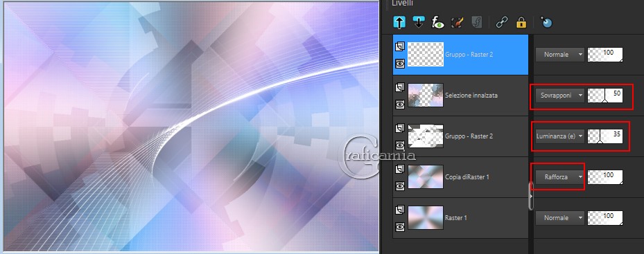Click Normale blend mode of top Gruppo layer
The height and width of the screenshot is (254, 644).
[560, 54]
